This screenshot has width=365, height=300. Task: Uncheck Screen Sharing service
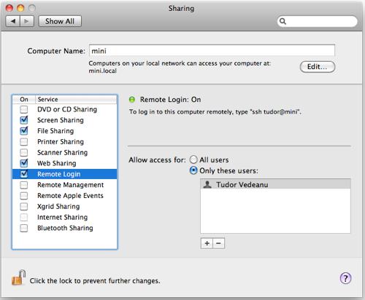[24, 120]
